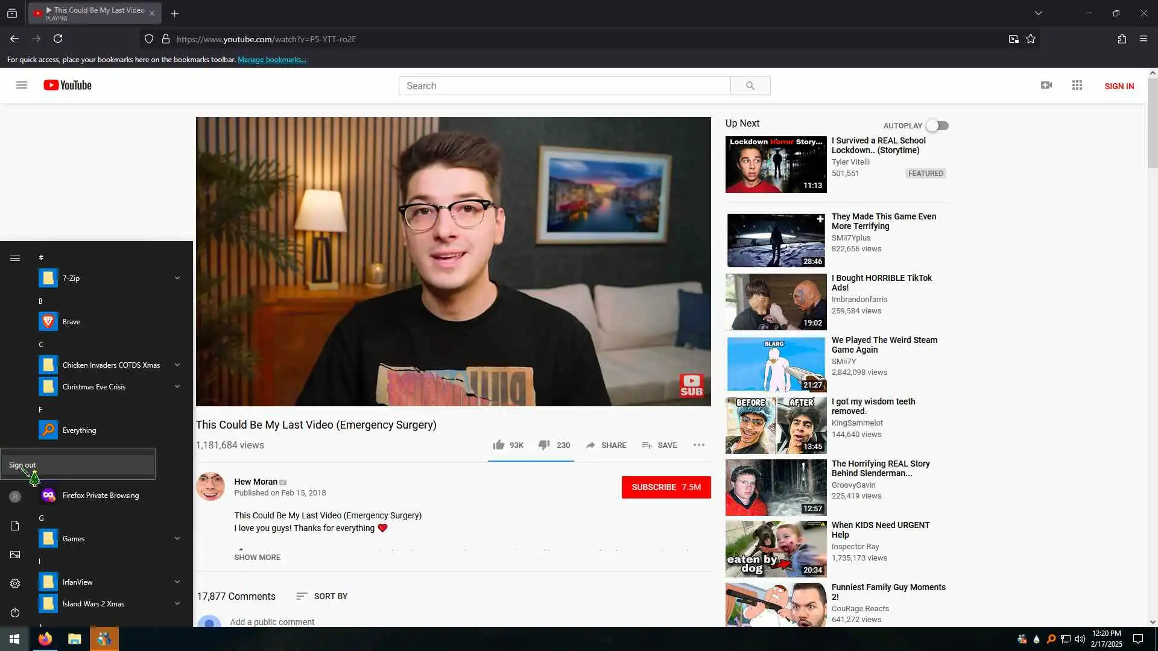Open the Sort By comments dropdown
Viewport: 1158px width, 651px height.
click(322, 596)
